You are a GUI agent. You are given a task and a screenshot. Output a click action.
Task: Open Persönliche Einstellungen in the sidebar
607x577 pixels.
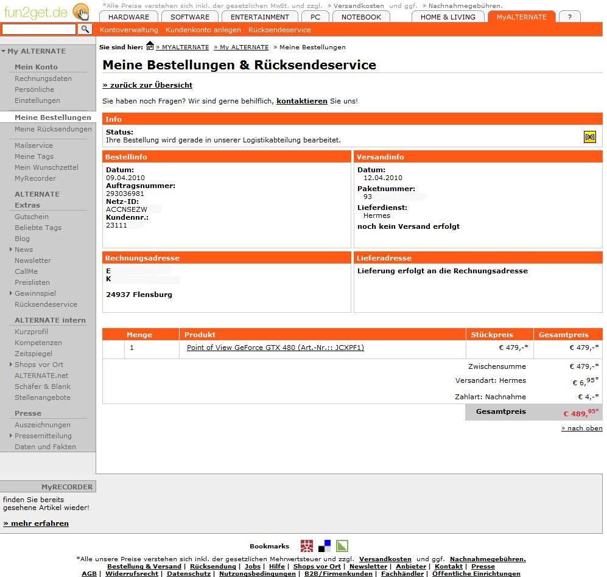pyautogui.click(x=38, y=95)
